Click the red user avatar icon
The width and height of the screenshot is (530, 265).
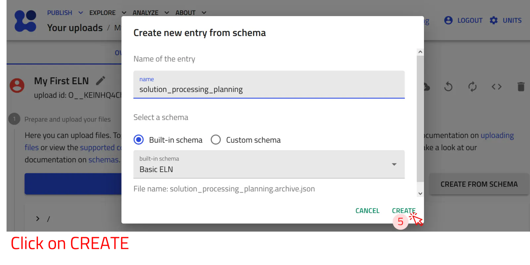pyautogui.click(x=17, y=85)
